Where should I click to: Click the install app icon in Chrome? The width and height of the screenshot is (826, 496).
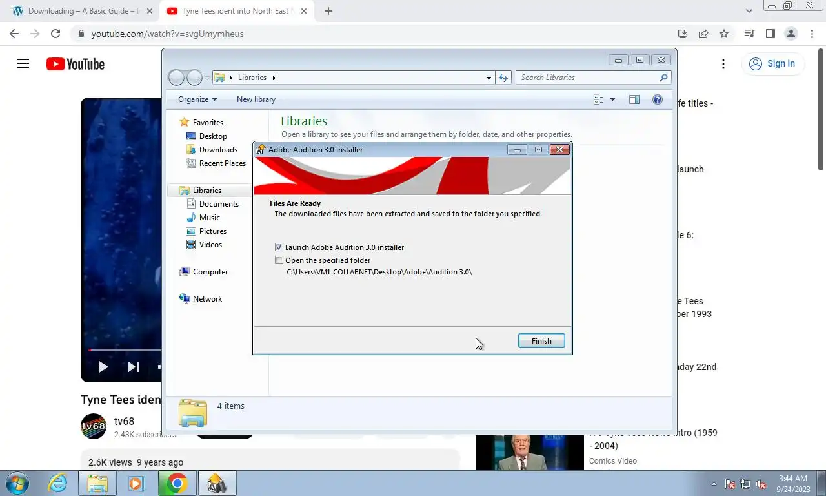683,34
